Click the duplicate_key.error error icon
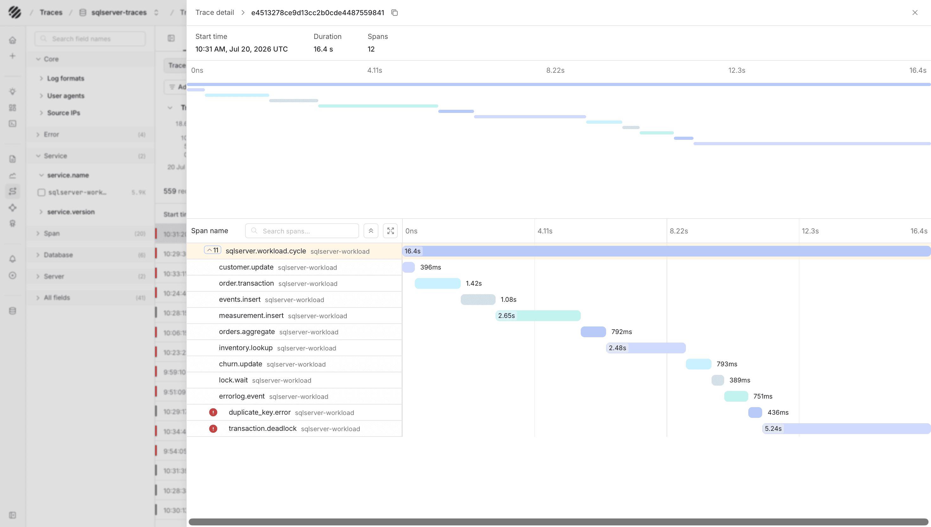Viewport: 931px width, 527px height. pyautogui.click(x=213, y=412)
